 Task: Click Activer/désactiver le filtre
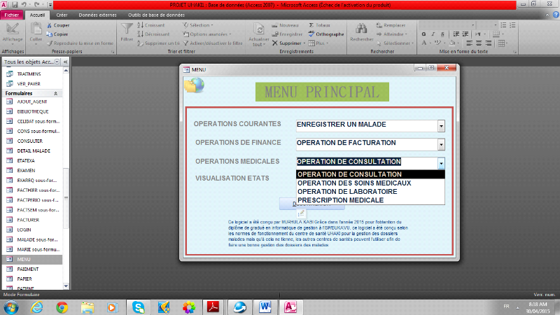pos(213,43)
